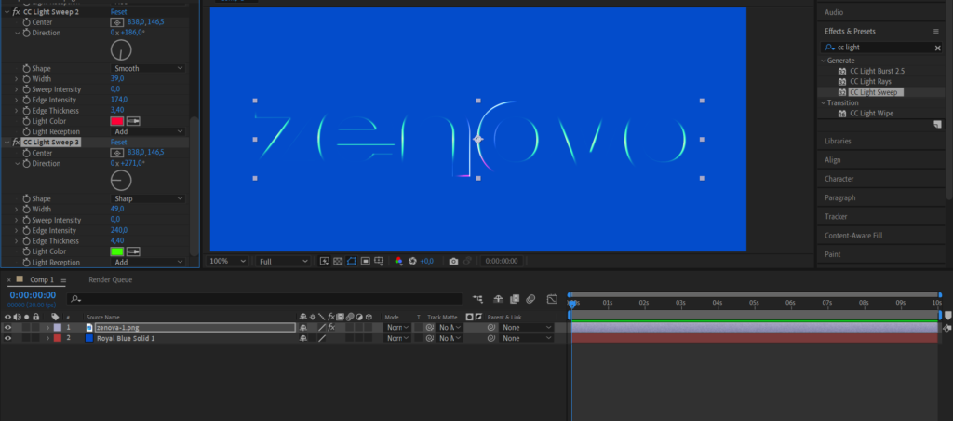Select CC Light Burst 2.5 effect
Screen dimensions: 953x421
tap(877, 71)
